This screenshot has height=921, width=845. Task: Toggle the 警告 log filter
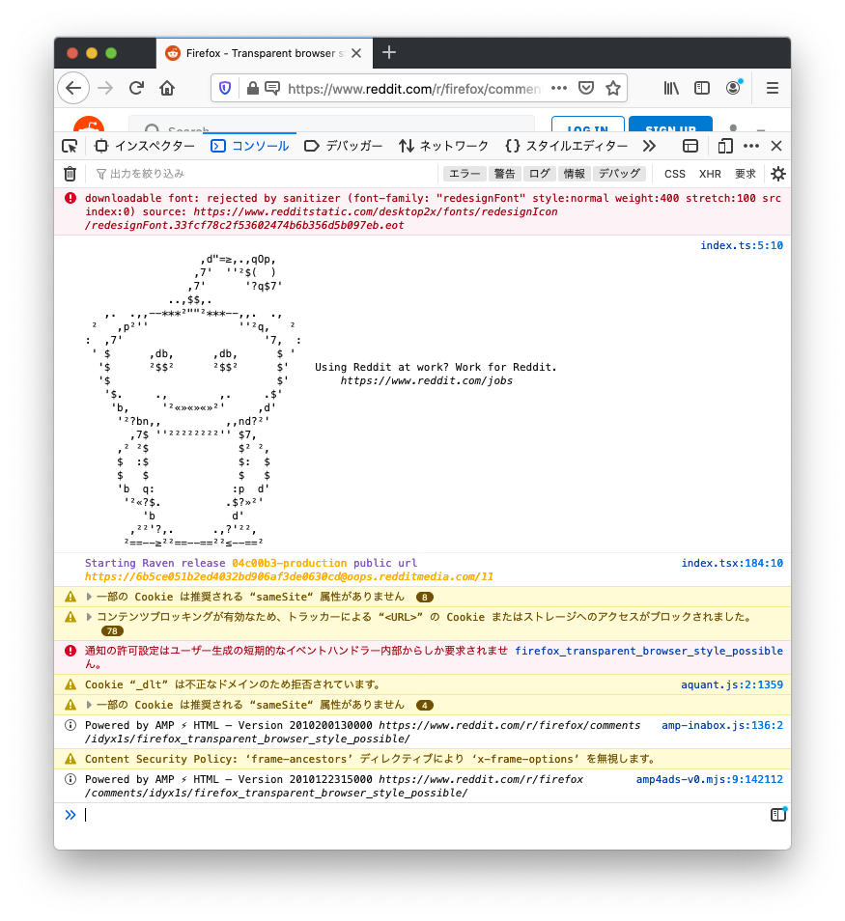click(504, 174)
